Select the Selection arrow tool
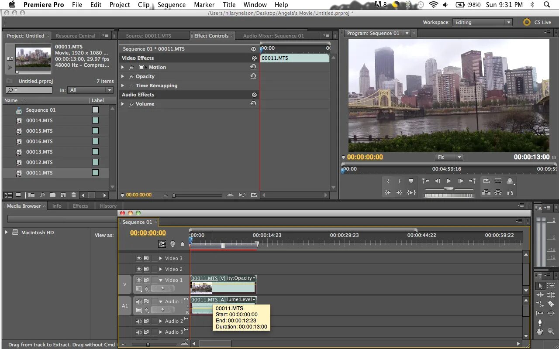The width and height of the screenshot is (559, 349). [x=540, y=286]
